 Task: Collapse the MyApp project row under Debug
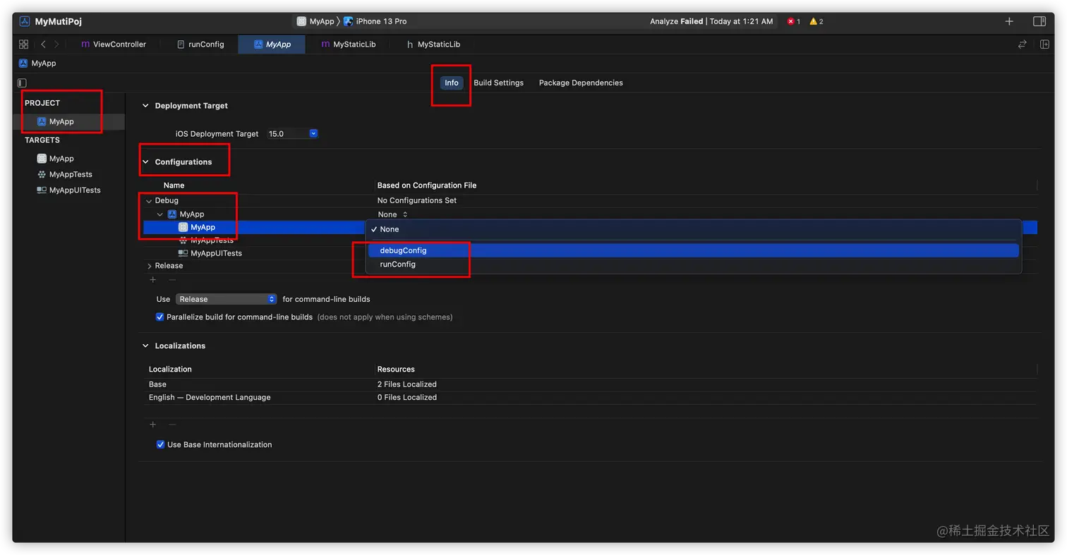tap(160, 214)
